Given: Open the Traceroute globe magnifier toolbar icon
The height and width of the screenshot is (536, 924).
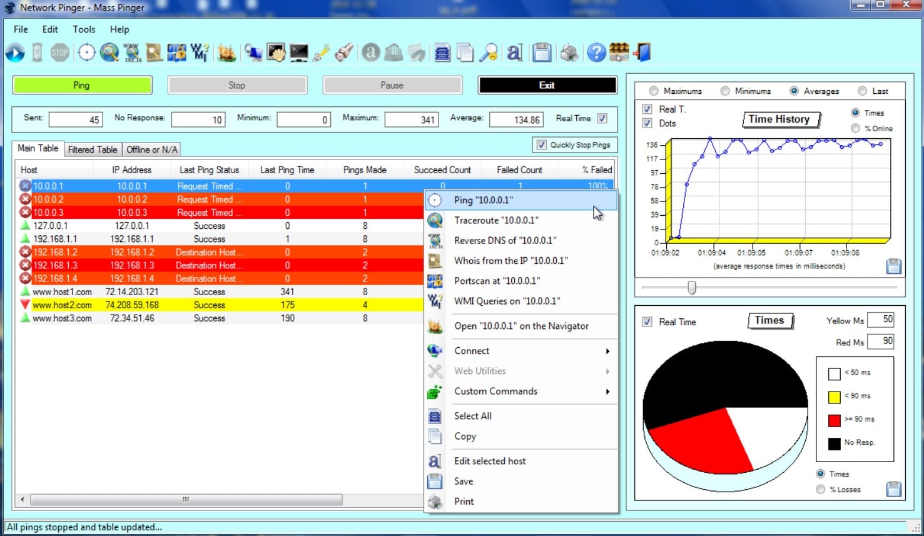Looking at the screenshot, I should (x=109, y=53).
